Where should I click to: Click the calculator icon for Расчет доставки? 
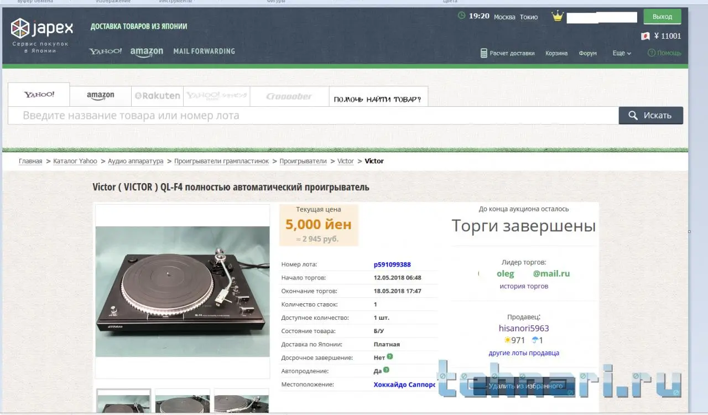point(484,53)
